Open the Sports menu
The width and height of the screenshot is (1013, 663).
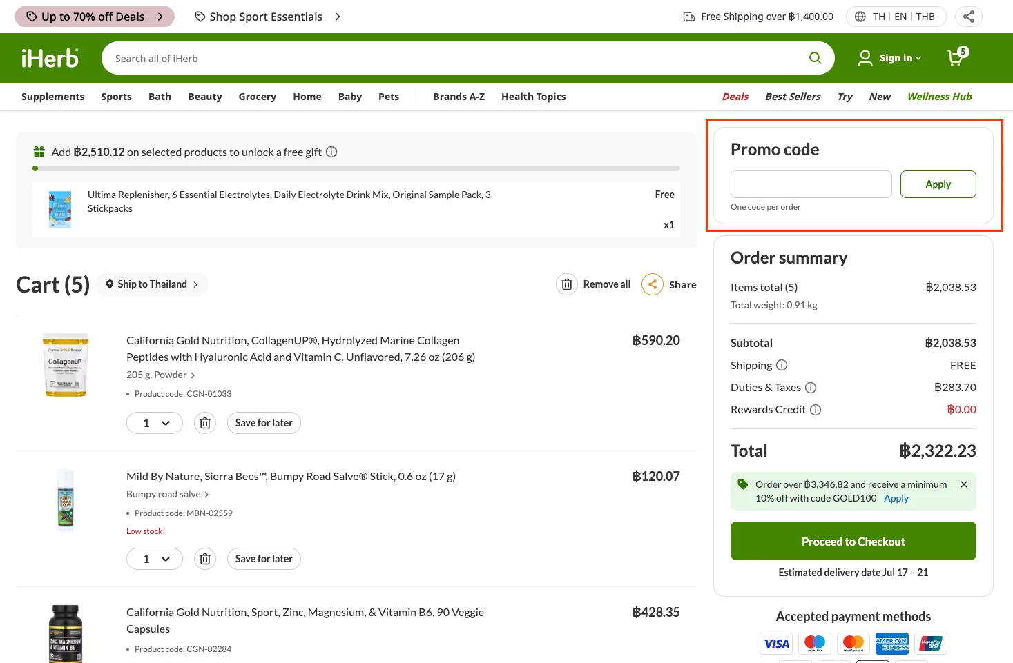pyautogui.click(x=116, y=97)
